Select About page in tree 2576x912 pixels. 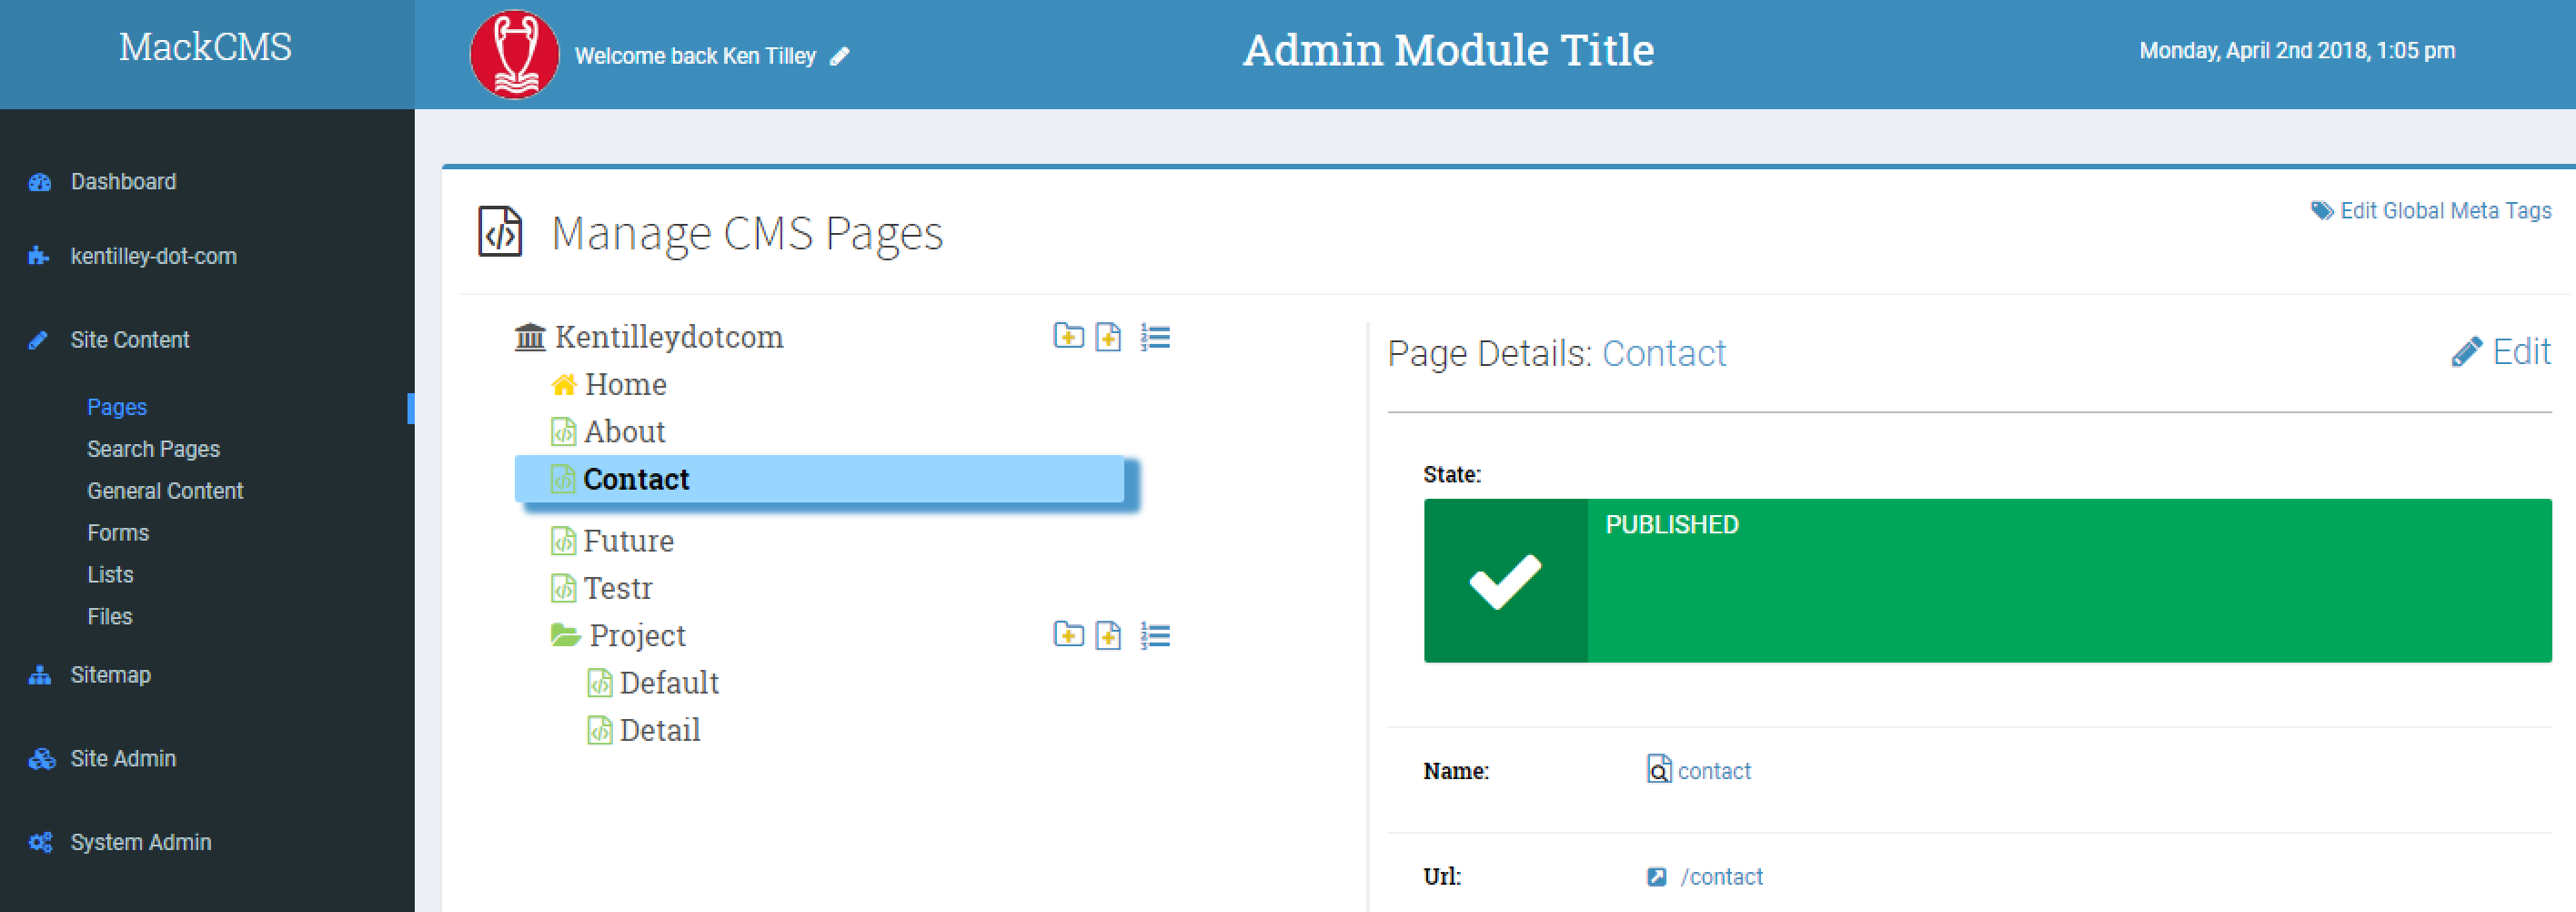tap(624, 431)
